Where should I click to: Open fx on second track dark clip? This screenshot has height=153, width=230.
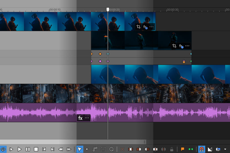pos(181,46)
